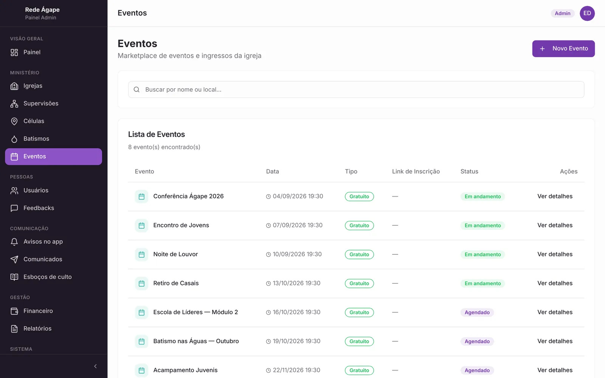Click the clock icon beside 16/10/2026 19:30
Viewport: 605px width, 378px height.
click(x=268, y=313)
